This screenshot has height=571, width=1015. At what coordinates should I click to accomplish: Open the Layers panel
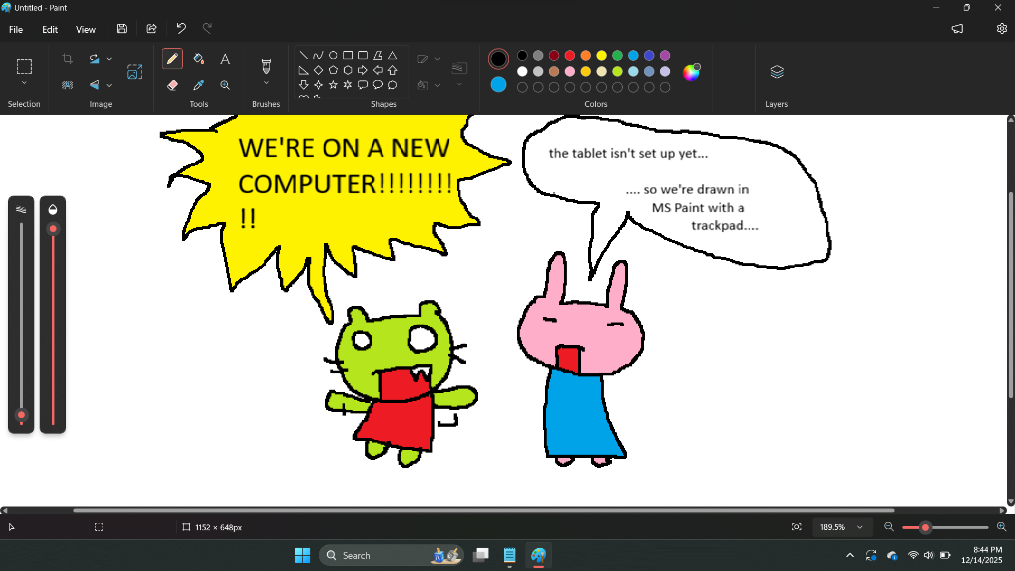[x=777, y=72]
